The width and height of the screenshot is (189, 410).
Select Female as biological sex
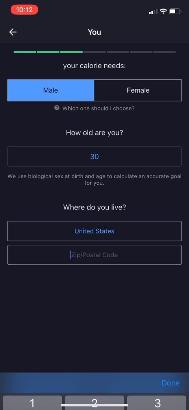[x=138, y=90]
